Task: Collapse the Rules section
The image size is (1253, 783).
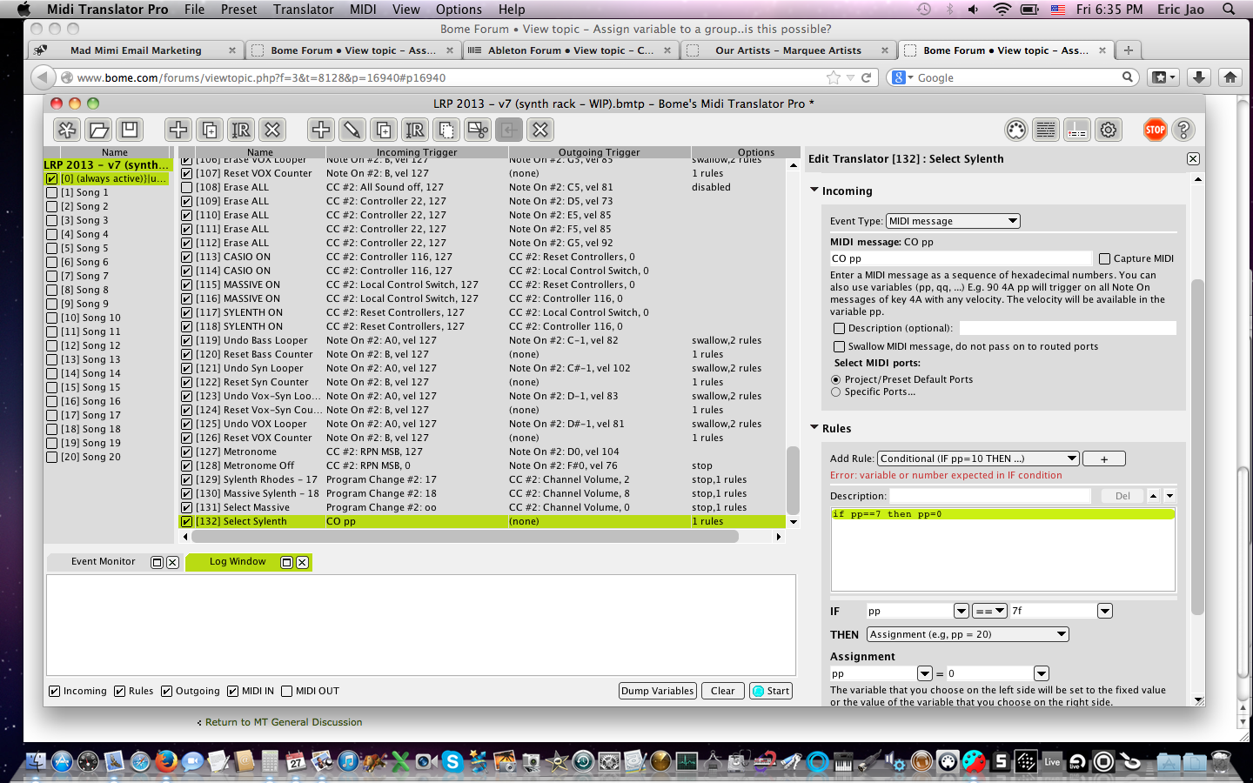Action: click(814, 427)
